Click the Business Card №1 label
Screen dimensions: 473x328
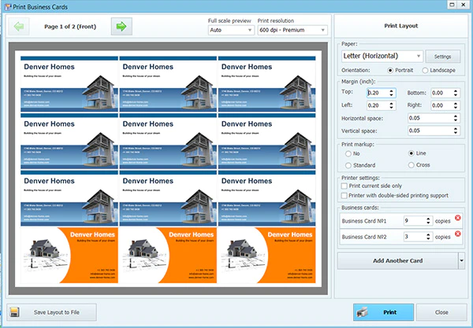(x=364, y=221)
